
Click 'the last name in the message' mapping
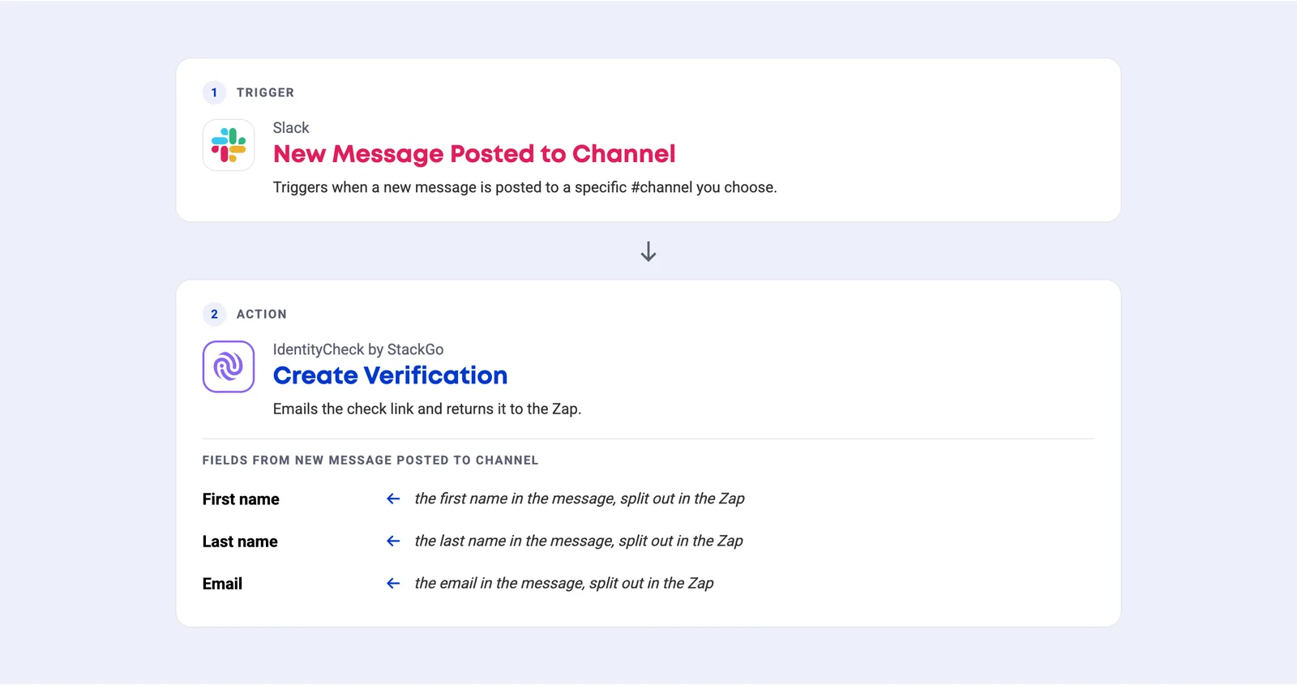[x=579, y=542]
